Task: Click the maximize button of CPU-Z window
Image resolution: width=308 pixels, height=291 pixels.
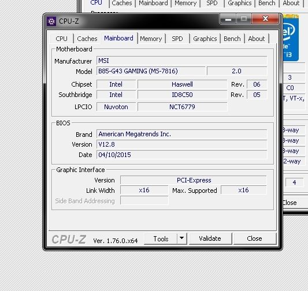Action: tap(244, 19)
